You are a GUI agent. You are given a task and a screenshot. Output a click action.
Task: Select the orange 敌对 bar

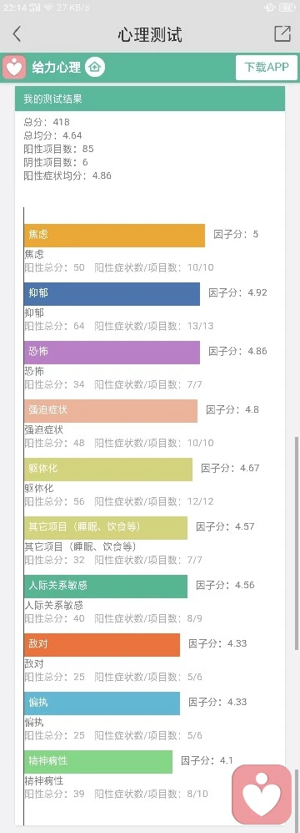pyautogui.click(x=102, y=644)
